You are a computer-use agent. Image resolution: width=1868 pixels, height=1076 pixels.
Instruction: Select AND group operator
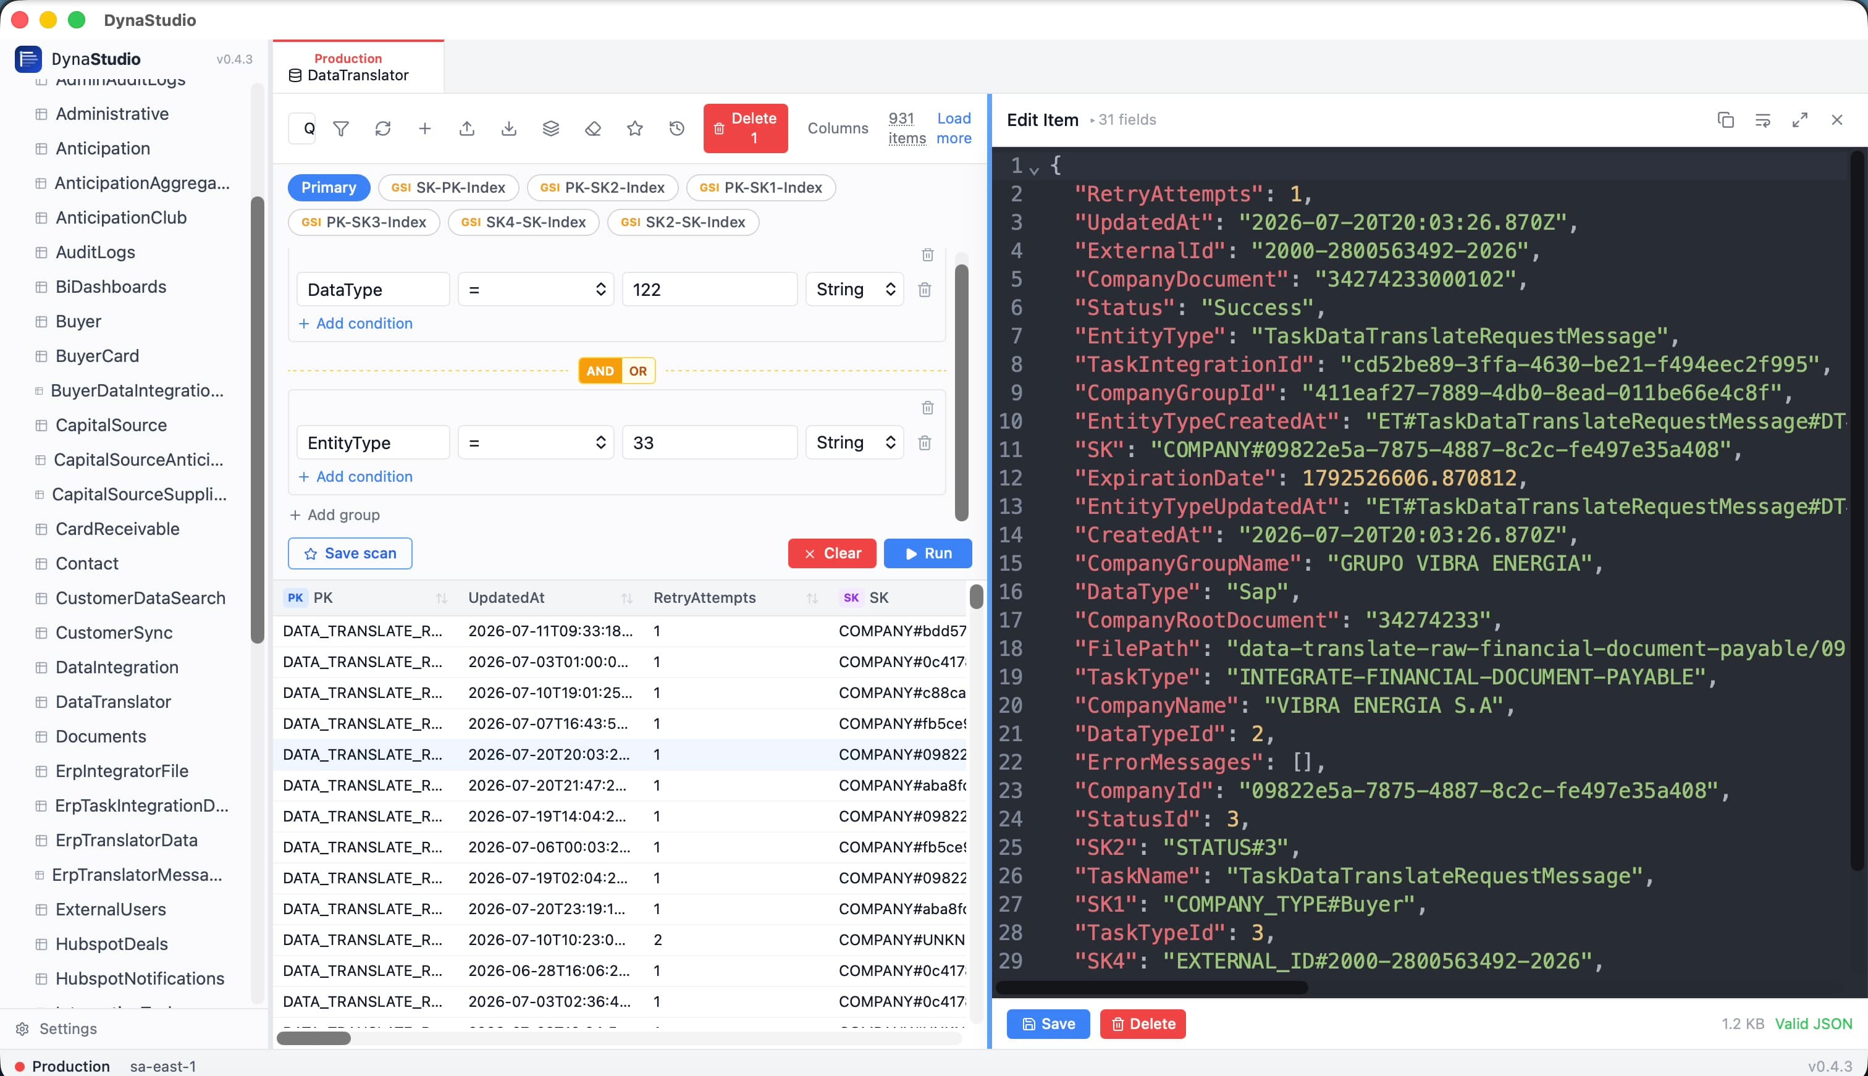[599, 371]
